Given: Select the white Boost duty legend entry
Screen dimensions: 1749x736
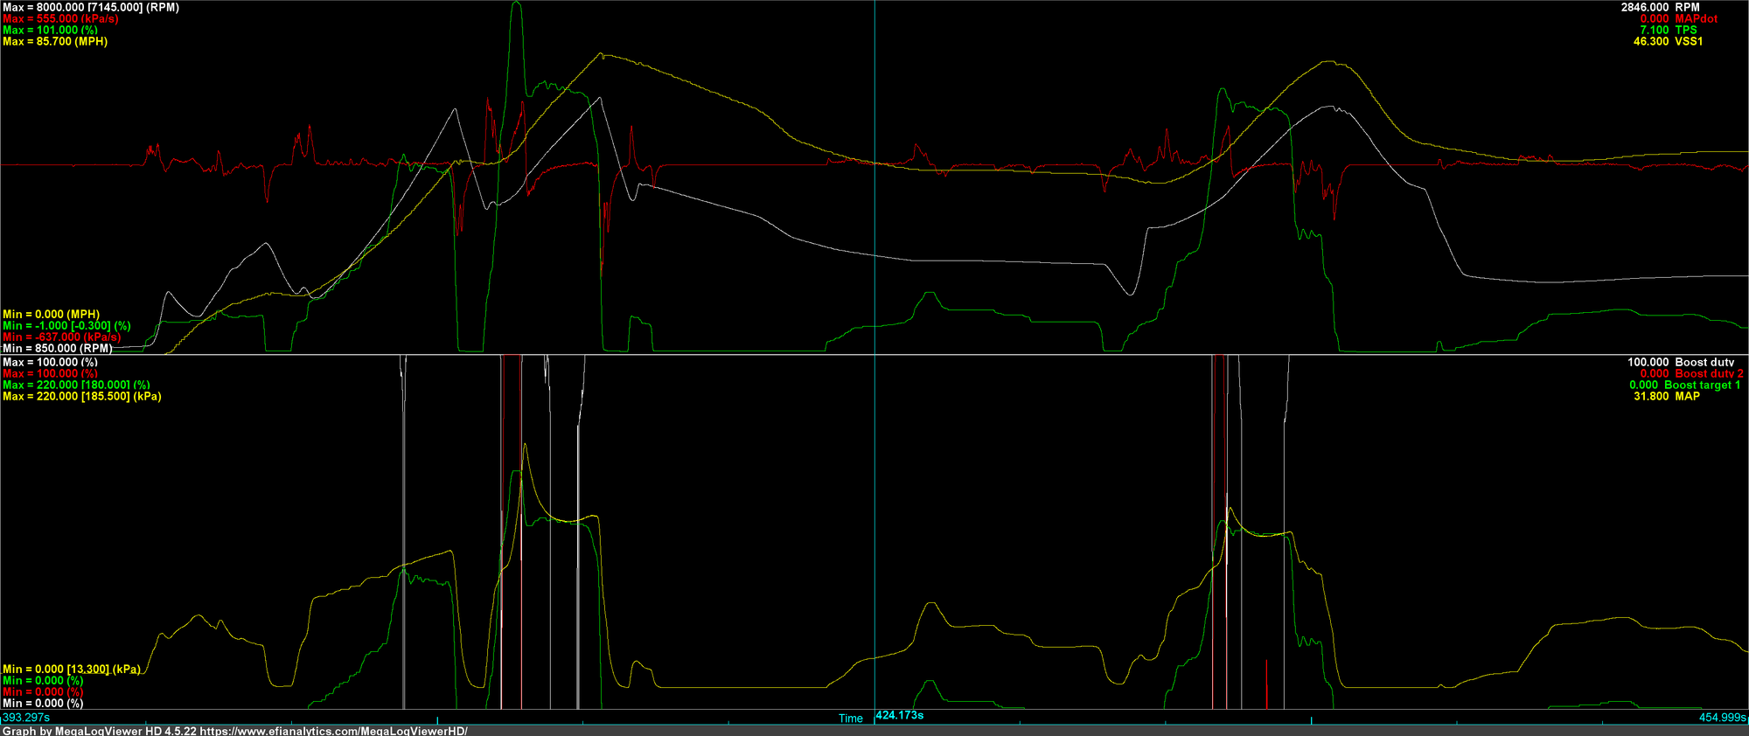Looking at the screenshot, I should point(1704,362).
